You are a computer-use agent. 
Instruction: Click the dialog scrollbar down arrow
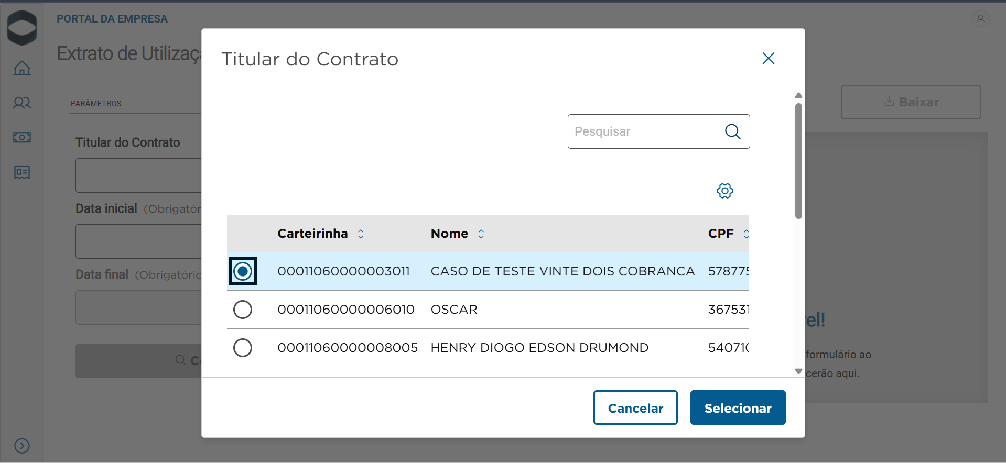click(x=798, y=371)
